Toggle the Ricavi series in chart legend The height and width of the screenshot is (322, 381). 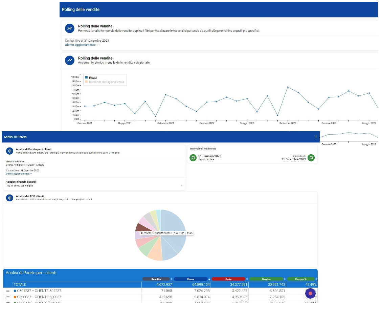(91, 78)
